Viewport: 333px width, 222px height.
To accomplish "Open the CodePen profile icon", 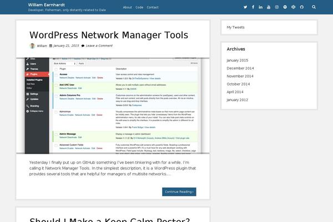I will click(x=293, y=7).
